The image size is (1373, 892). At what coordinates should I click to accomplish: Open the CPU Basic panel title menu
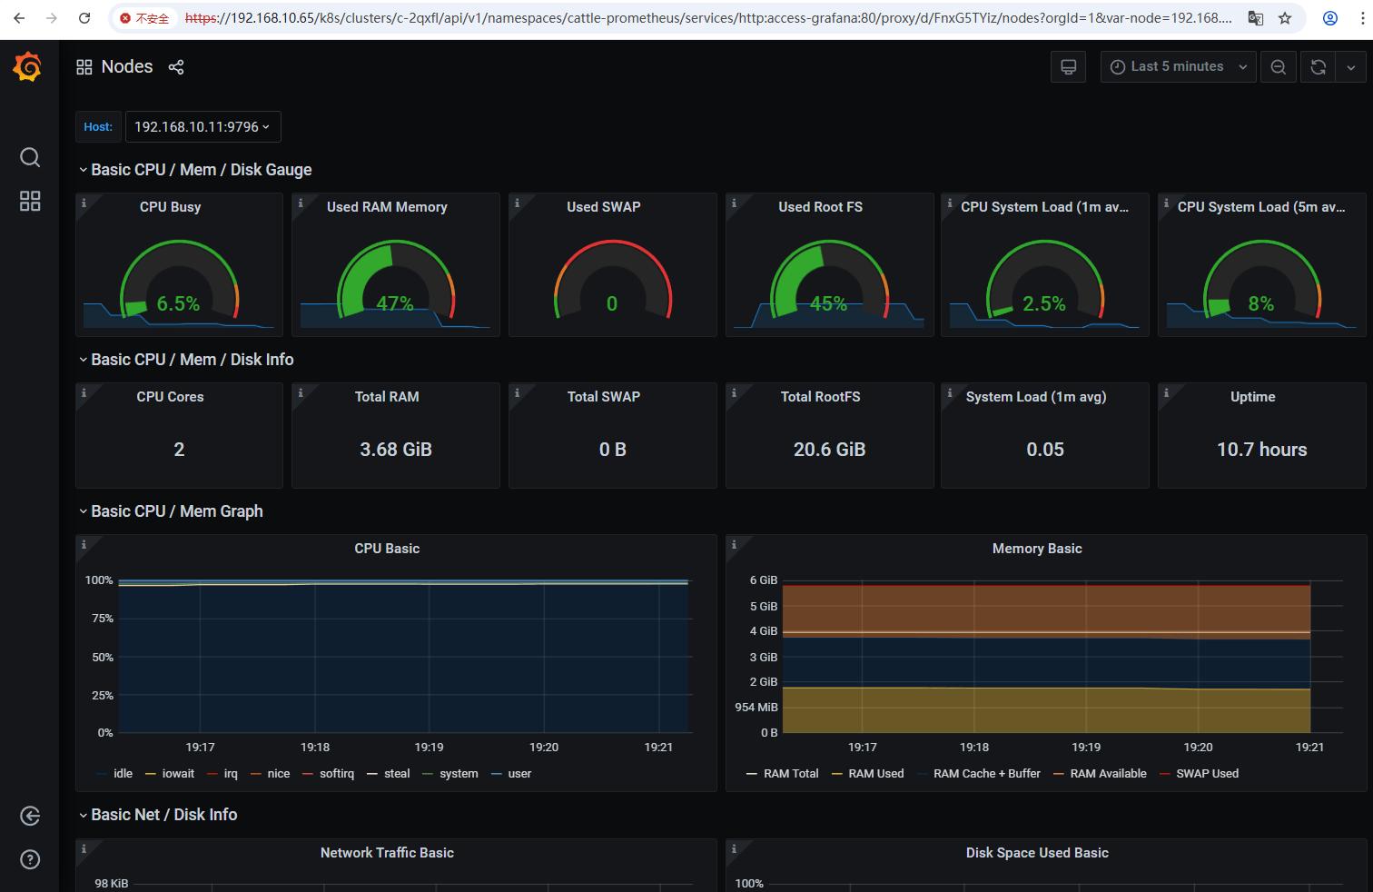click(x=387, y=549)
